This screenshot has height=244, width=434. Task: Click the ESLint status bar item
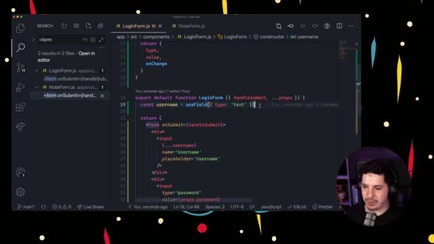(x=297, y=207)
